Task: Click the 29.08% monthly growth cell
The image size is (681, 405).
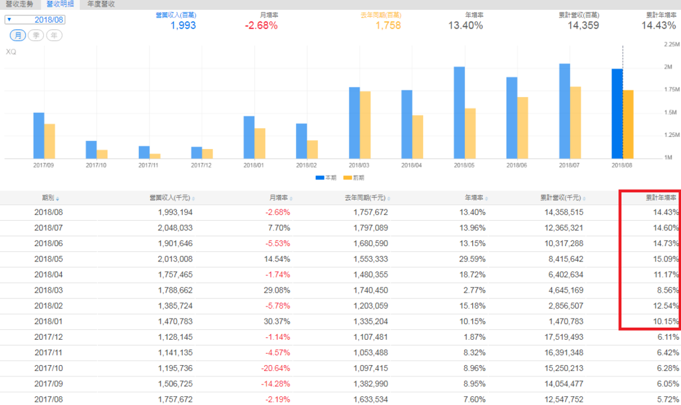Action: click(x=277, y=291)
